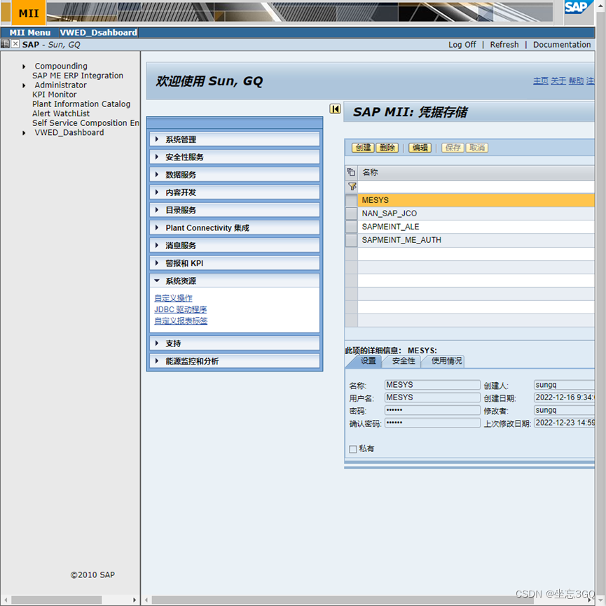
Task: Enable the 私有 checkbox
Action: pos(352,449)
